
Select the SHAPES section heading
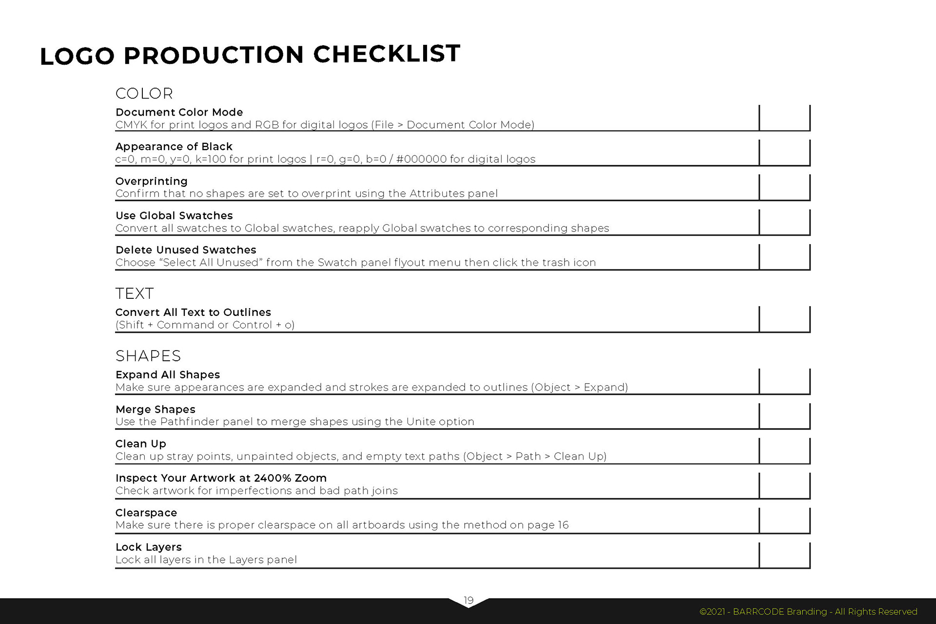click(x=148, y=356)
